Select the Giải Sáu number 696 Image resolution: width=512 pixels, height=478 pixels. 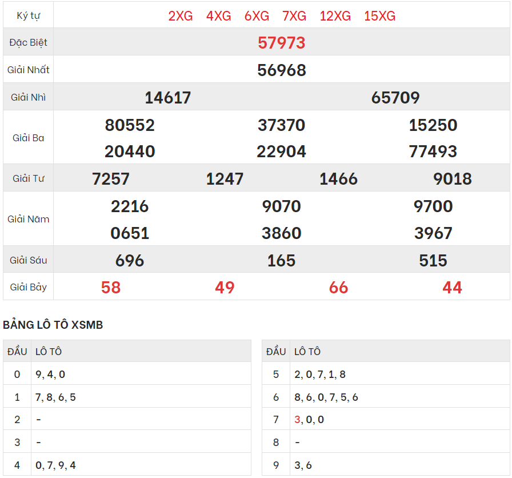click(130, 261)
